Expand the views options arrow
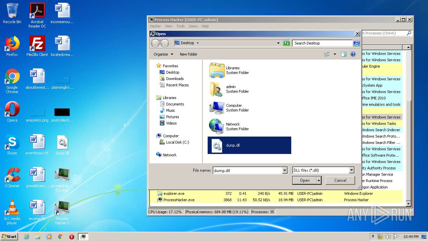Image resolution: width=428 pixels, height=241 pixels. click(335, 54)
